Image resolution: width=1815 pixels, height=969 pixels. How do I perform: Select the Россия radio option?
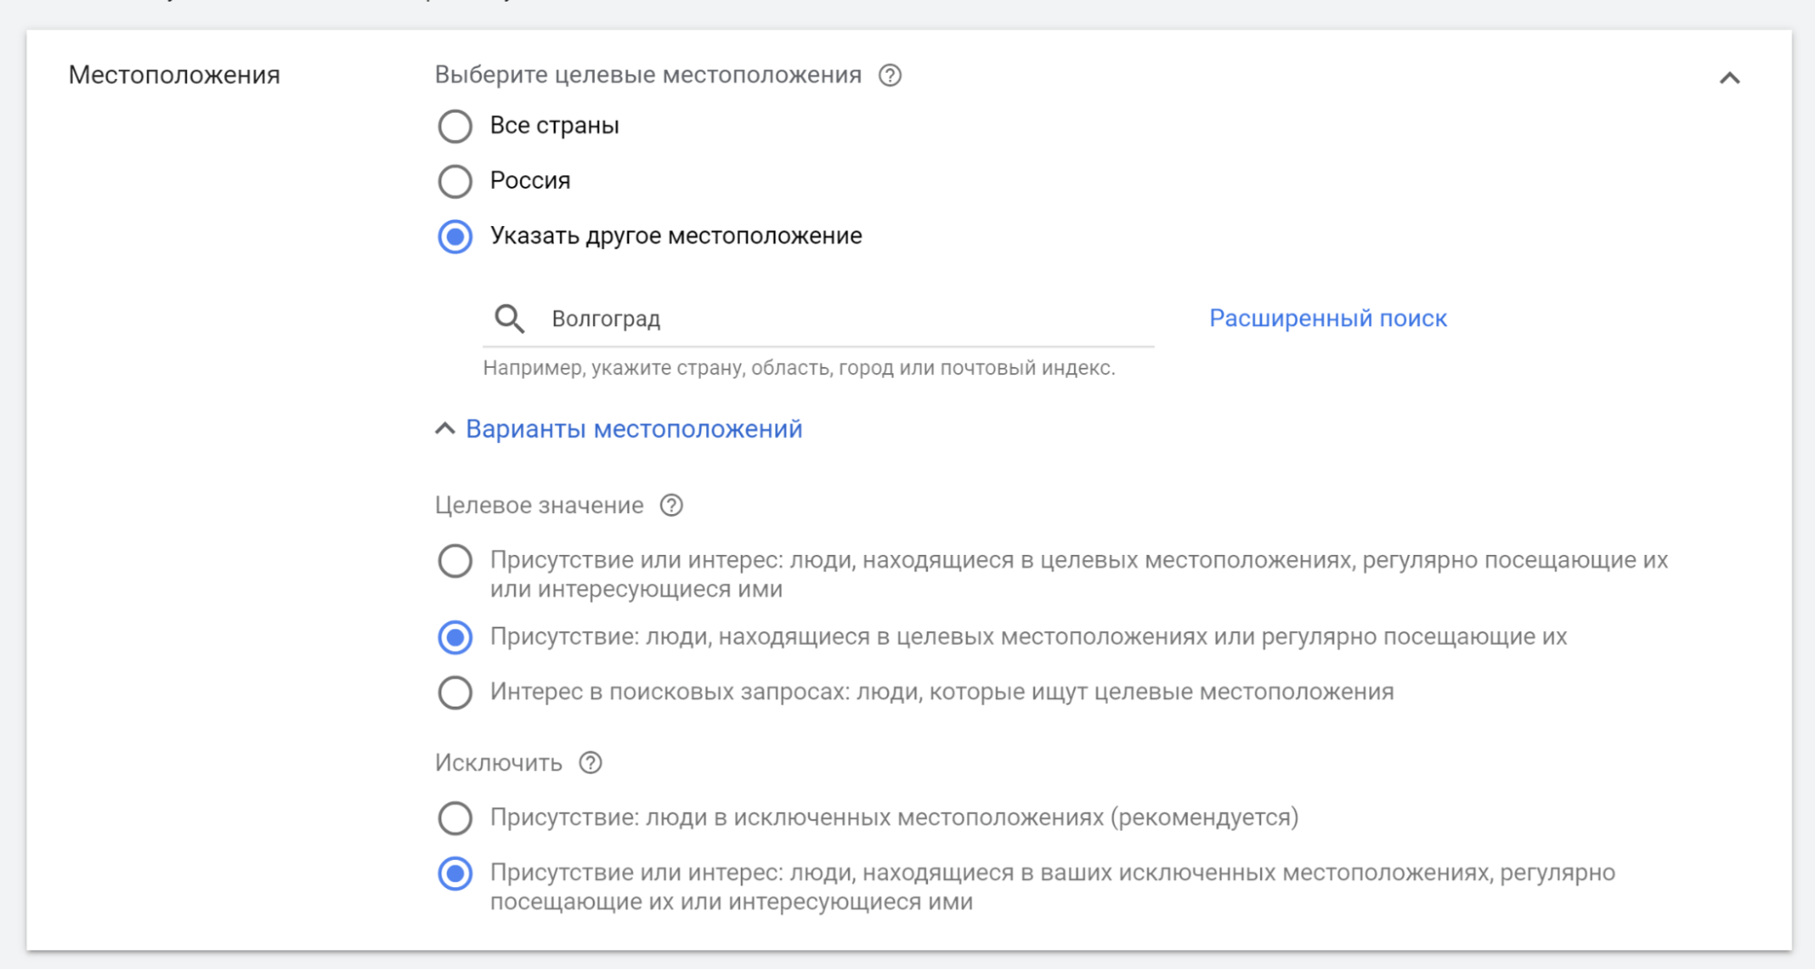455,182
